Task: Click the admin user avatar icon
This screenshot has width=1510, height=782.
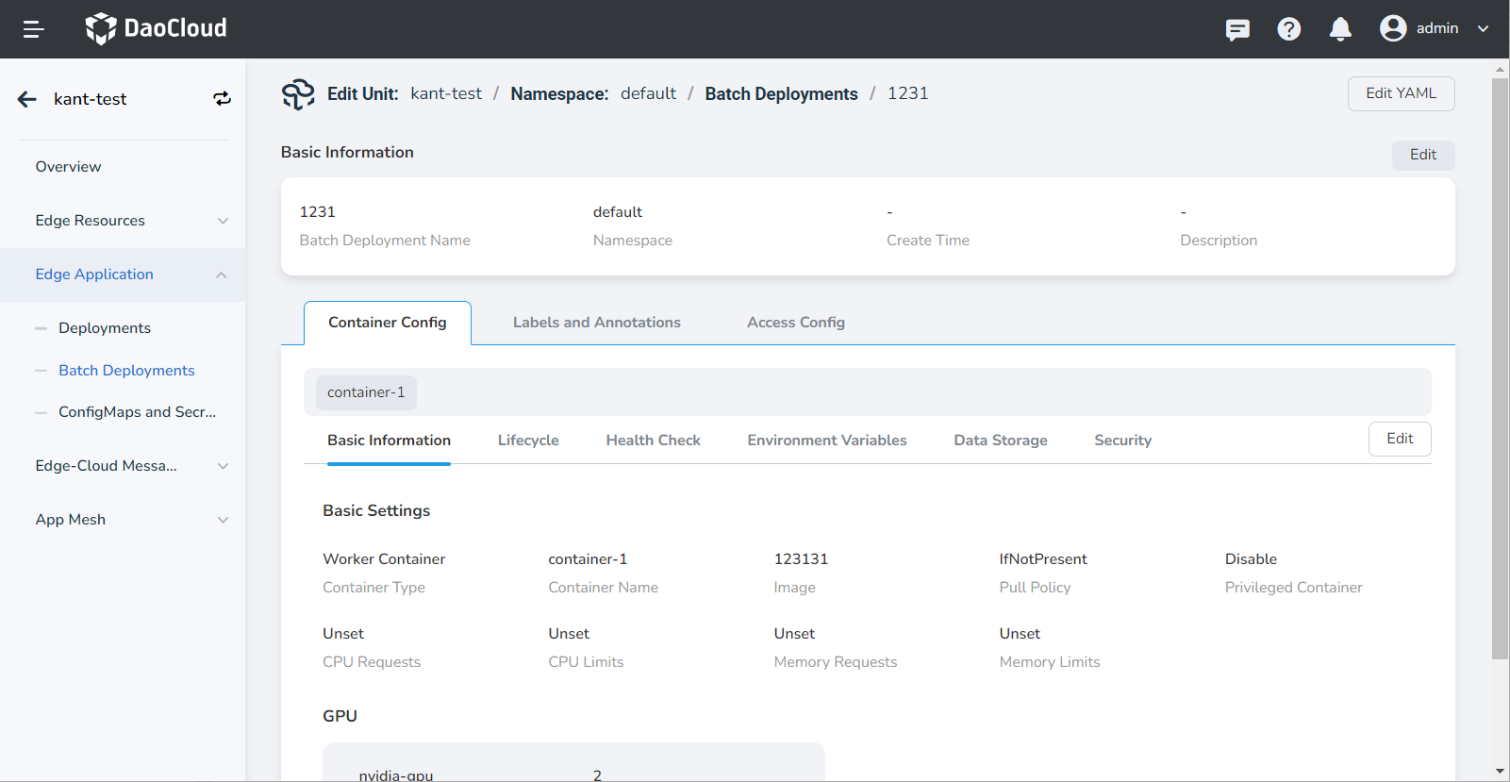Action: coord(1392,28)
